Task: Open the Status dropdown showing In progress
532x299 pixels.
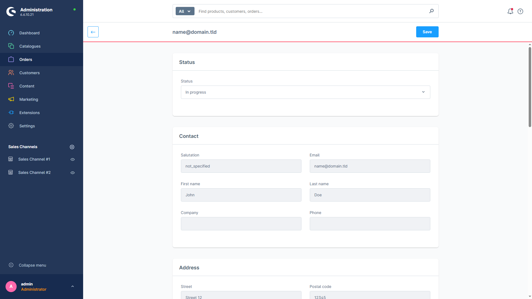Action: (x=305, y=92)
